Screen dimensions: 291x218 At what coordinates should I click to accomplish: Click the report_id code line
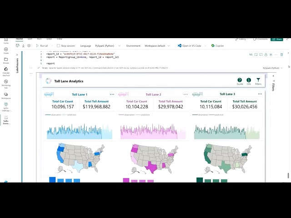80,54
